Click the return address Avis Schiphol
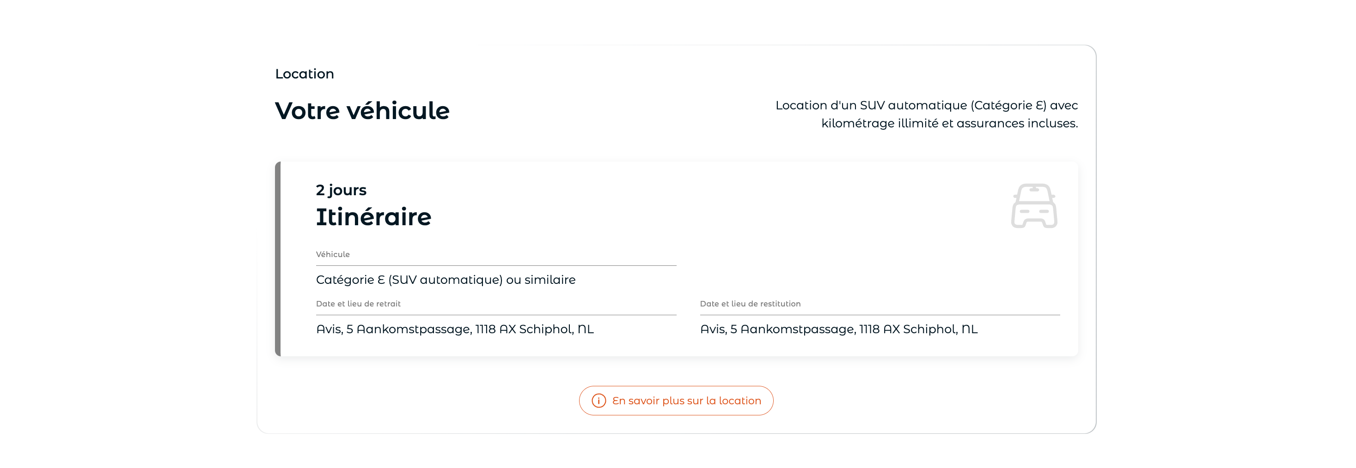1356x468 pixels. coord(838,329)
